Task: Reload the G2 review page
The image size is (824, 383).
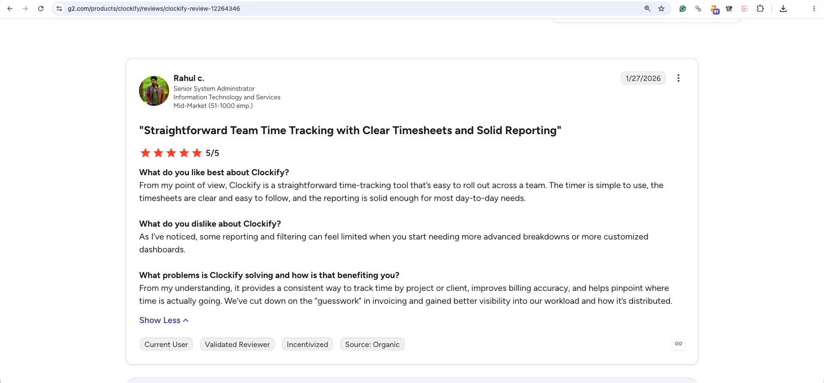Action: (x=41, y=9)
